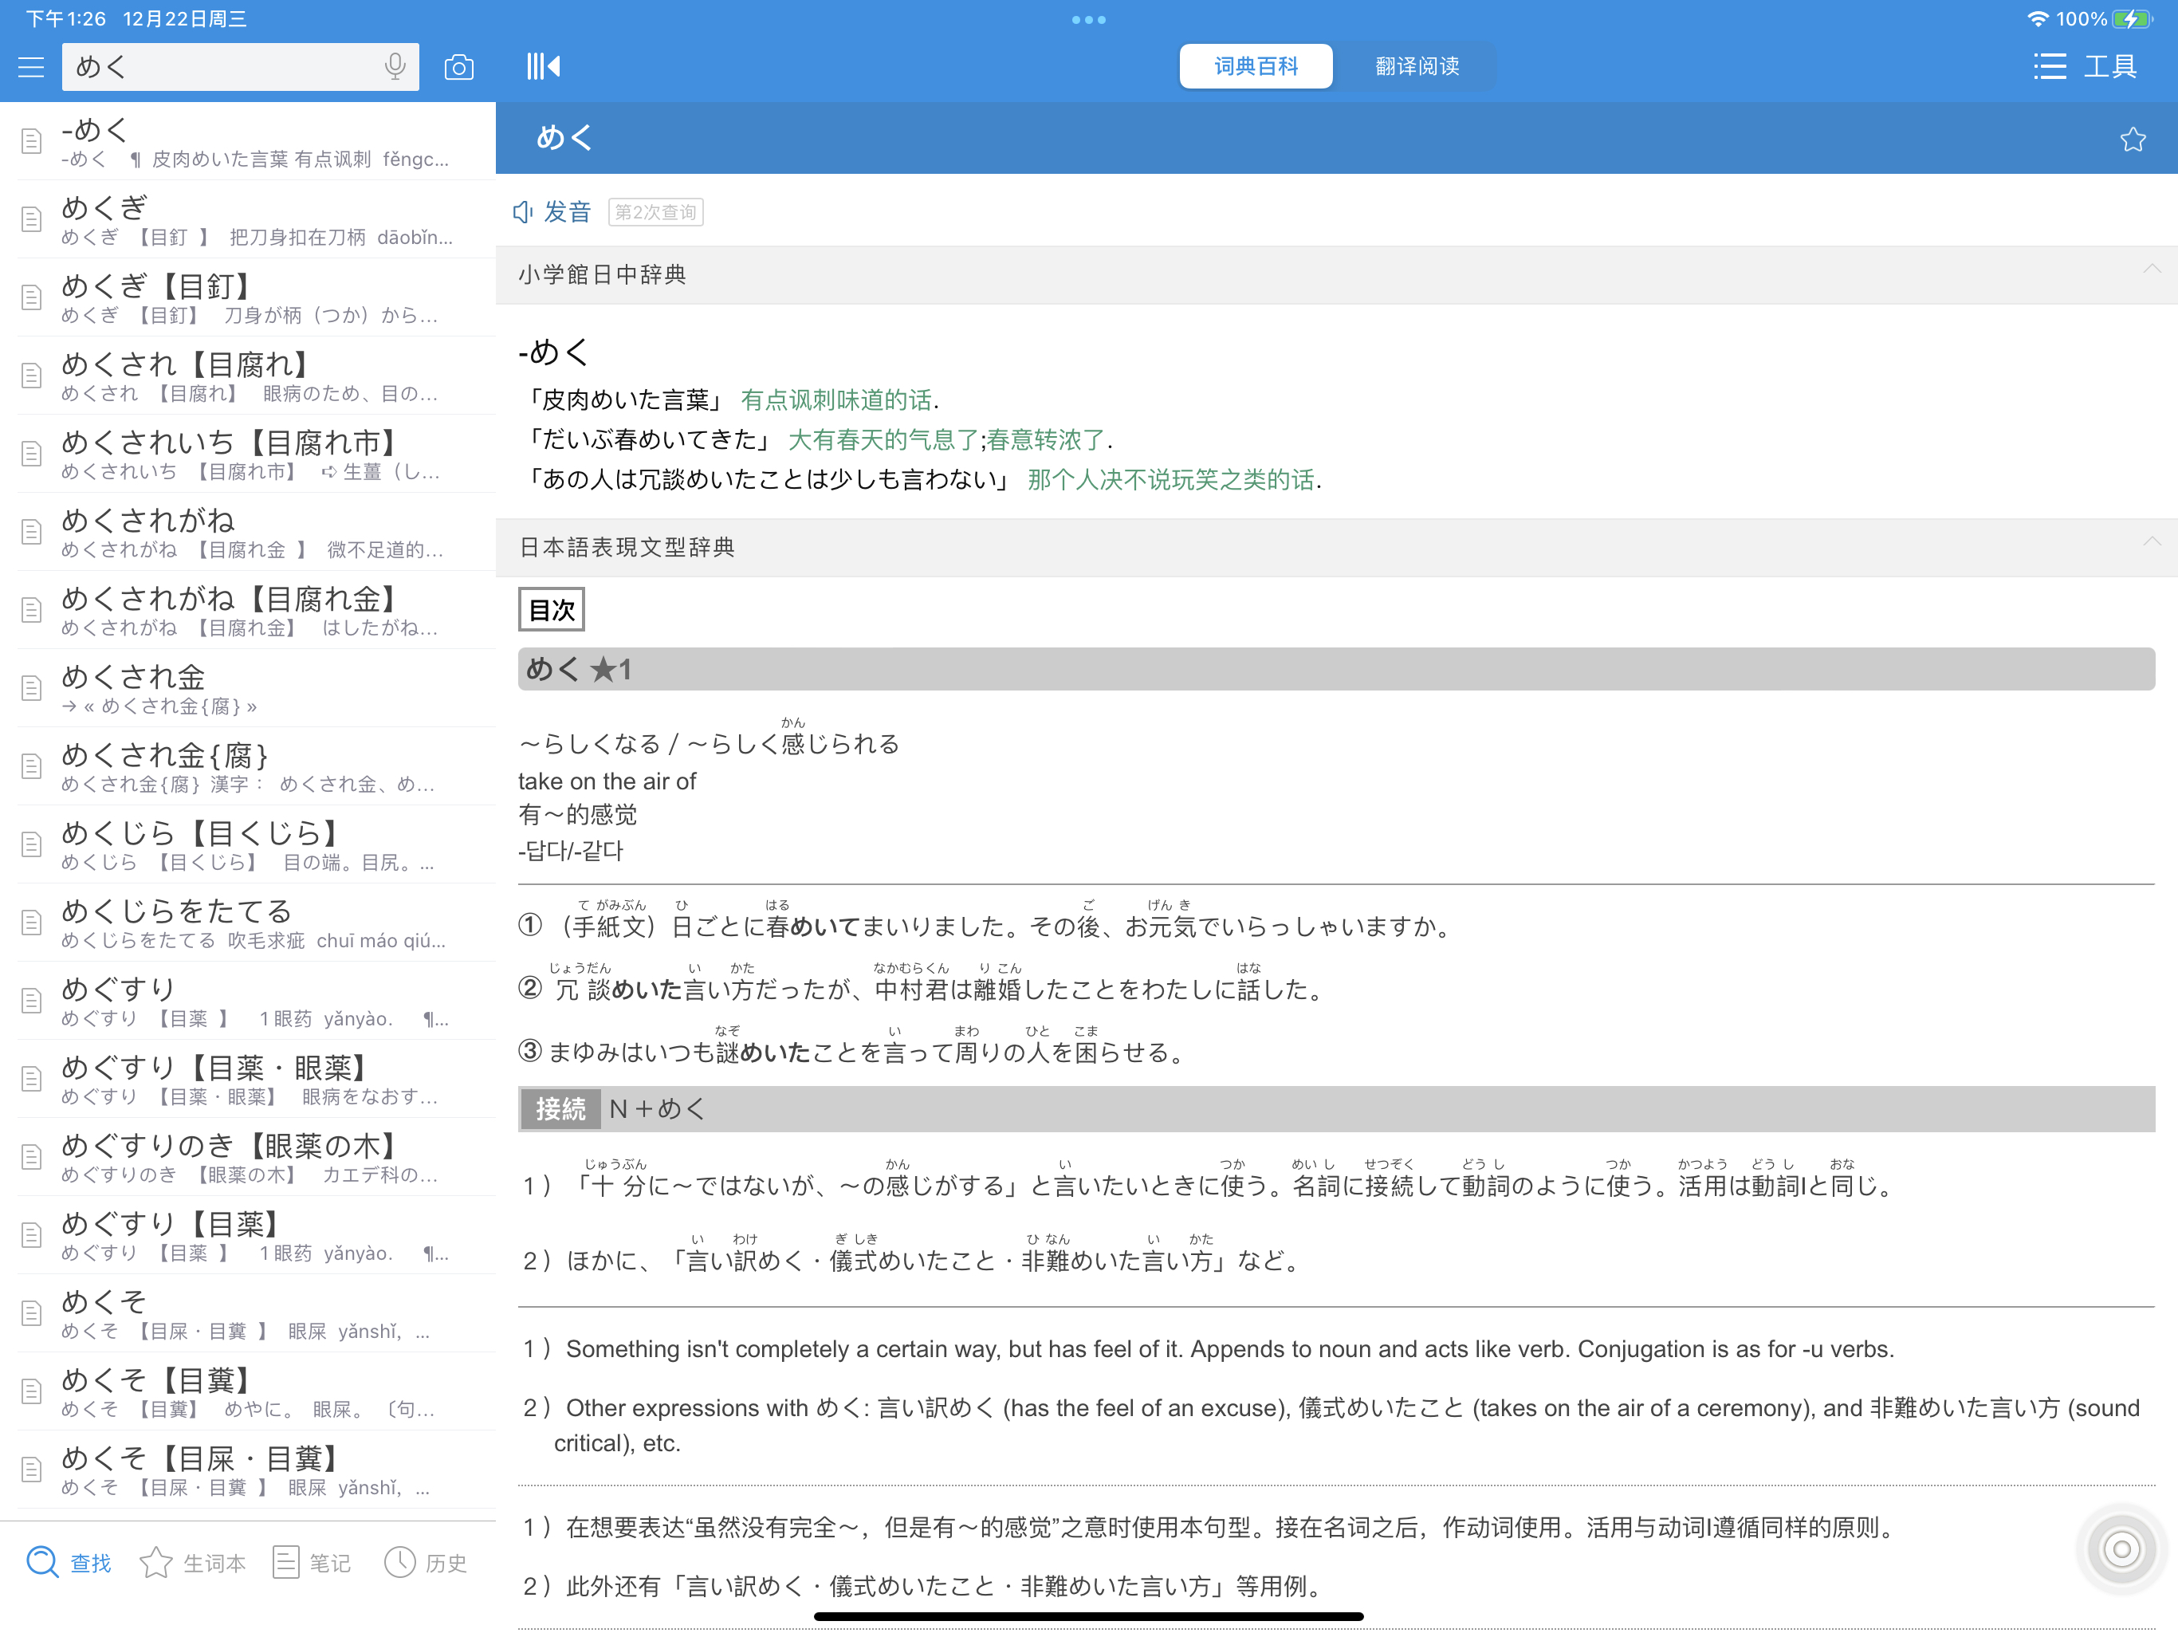Open the 笔记 notes tab
The image size is (2178, 1633).
coord(311,1563)
